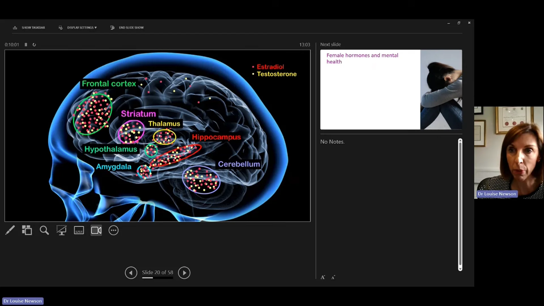Activate the zoom into slide magnifier
This screenshot has width=544, height=306.
coord(44,230)
